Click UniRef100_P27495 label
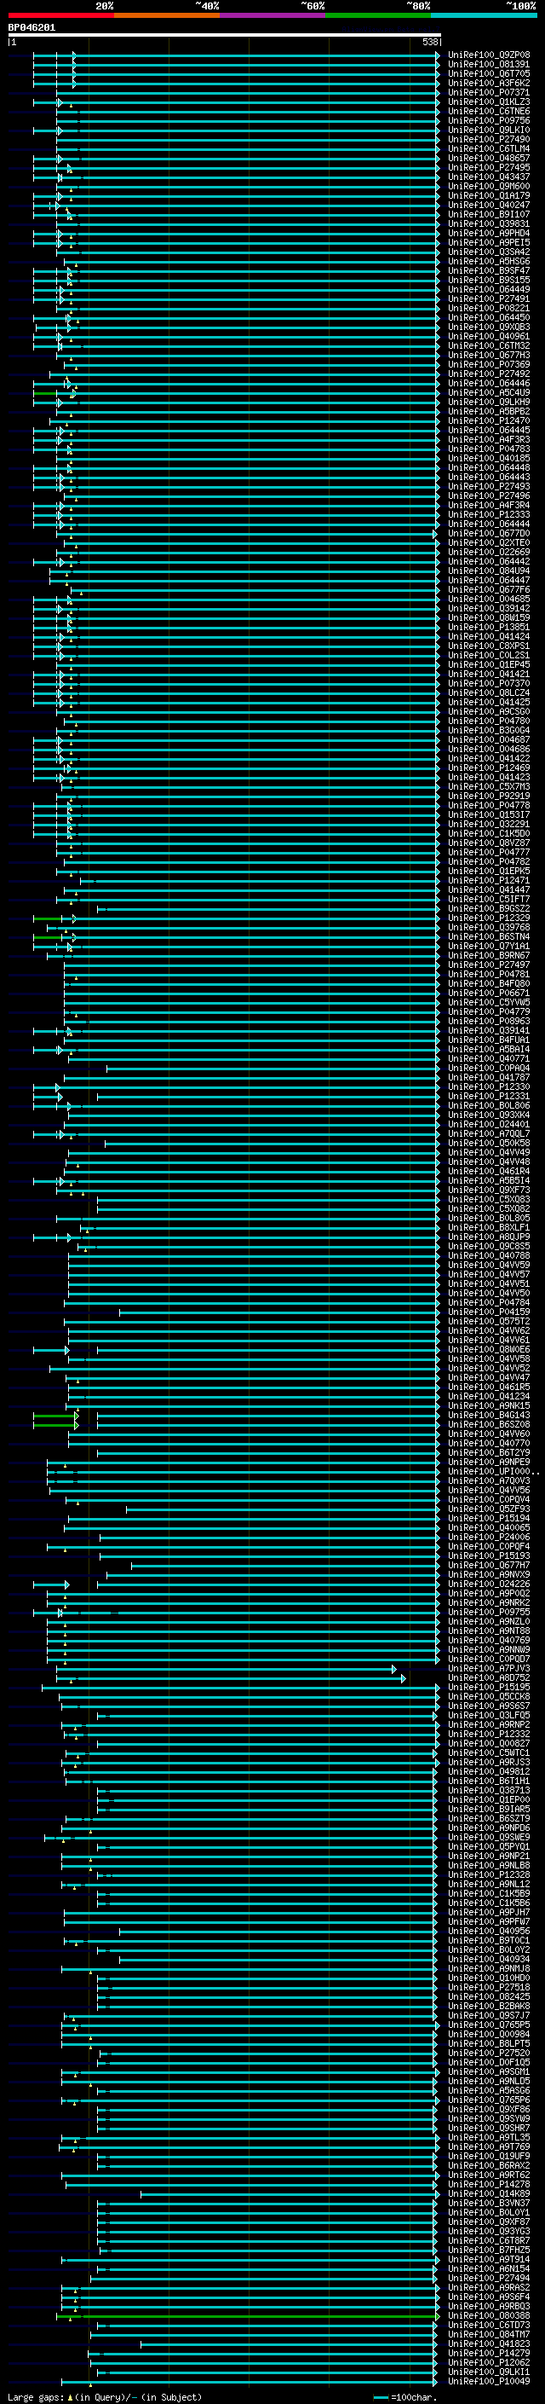Screen dimensions: 545x2404 (488, 168)
